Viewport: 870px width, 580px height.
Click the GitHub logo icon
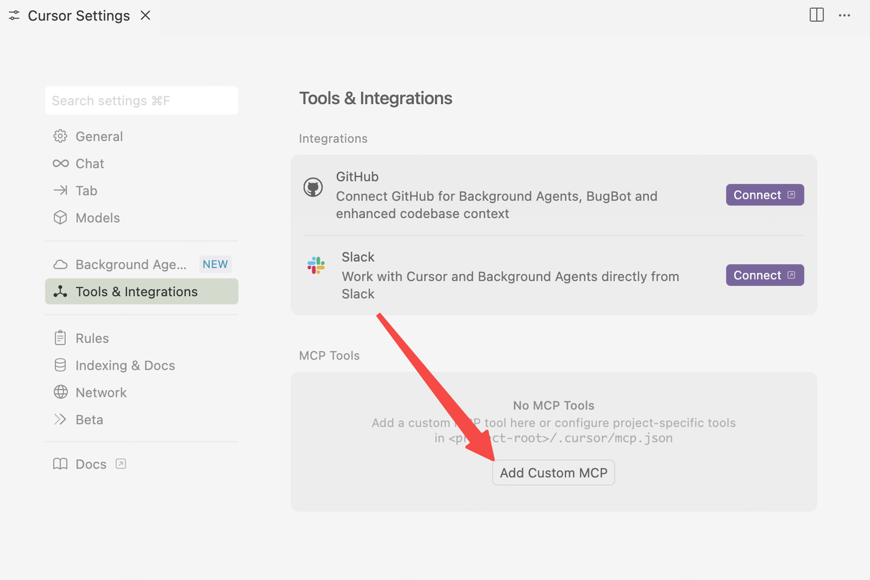click(313, 187)
